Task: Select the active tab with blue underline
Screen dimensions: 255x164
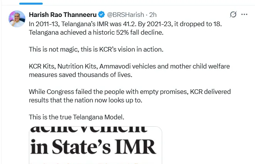Action: [31, 3]
